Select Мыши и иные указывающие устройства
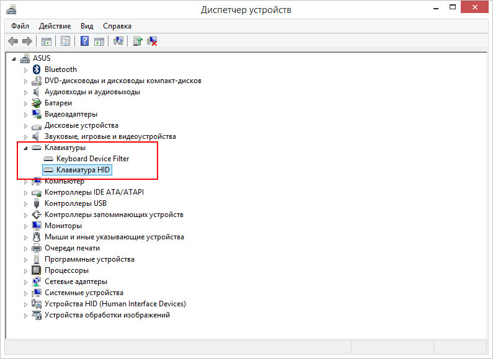Screen dimensions: 493x359 114,237
